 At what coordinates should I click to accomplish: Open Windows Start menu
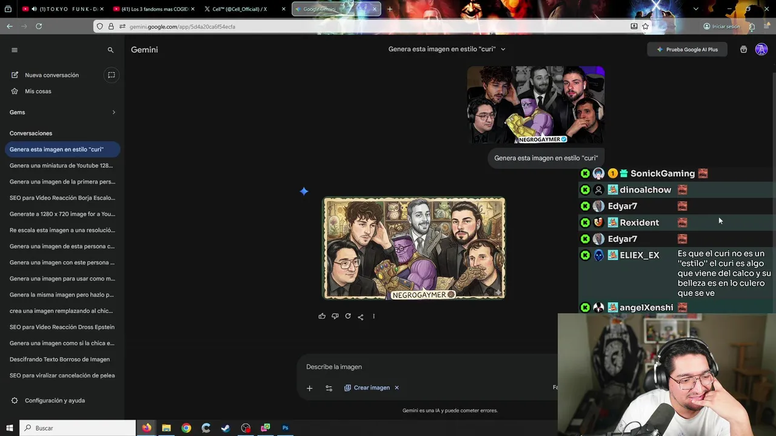pyautogui.click(x=10, y=428)
